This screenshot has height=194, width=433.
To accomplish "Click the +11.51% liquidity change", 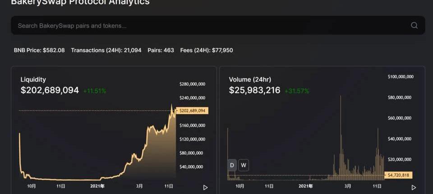I will click(95, 91).
